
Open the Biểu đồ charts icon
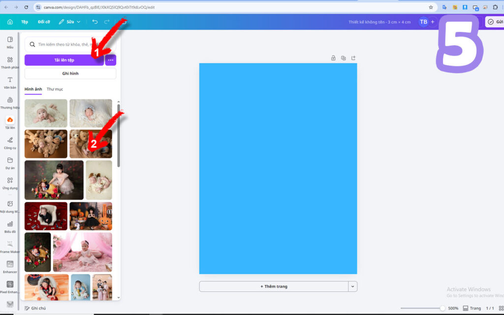(10, 226)
